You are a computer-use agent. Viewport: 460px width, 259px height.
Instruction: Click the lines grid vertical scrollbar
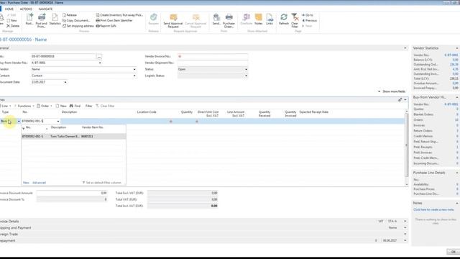(407, 145)
